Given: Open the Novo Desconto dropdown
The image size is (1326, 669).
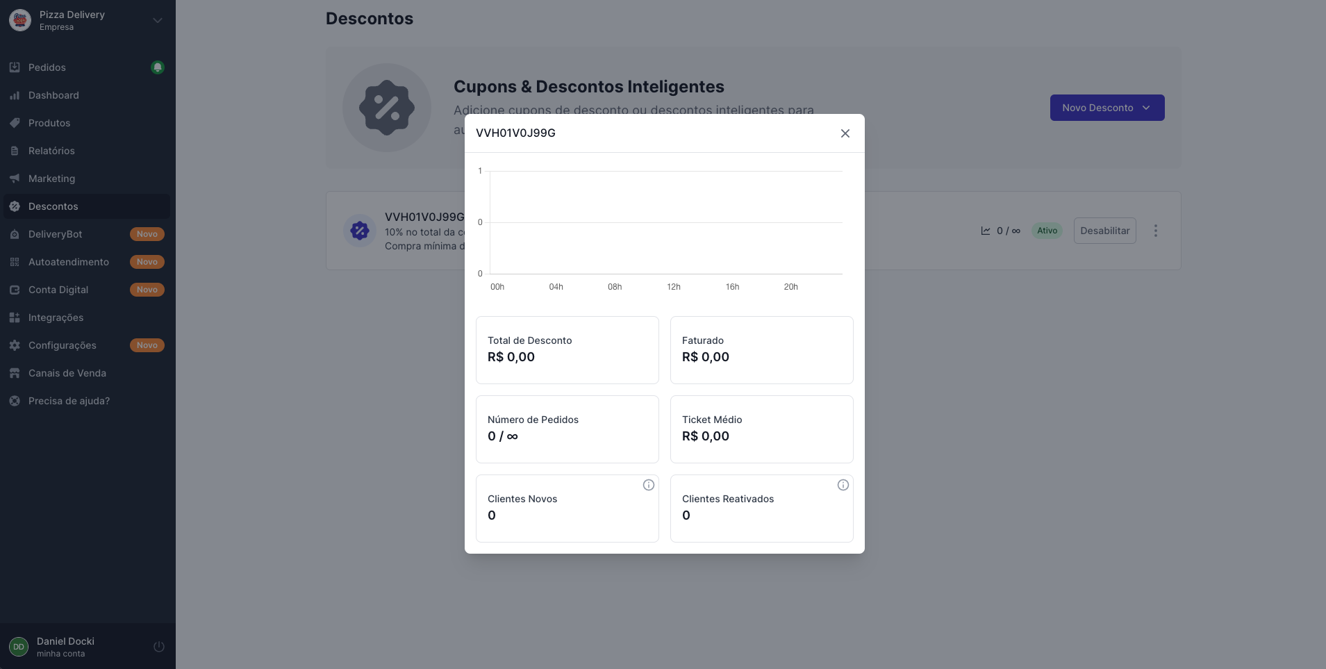Looking at the screenshot, I should pyautogui.click(x=1107, y=108).
